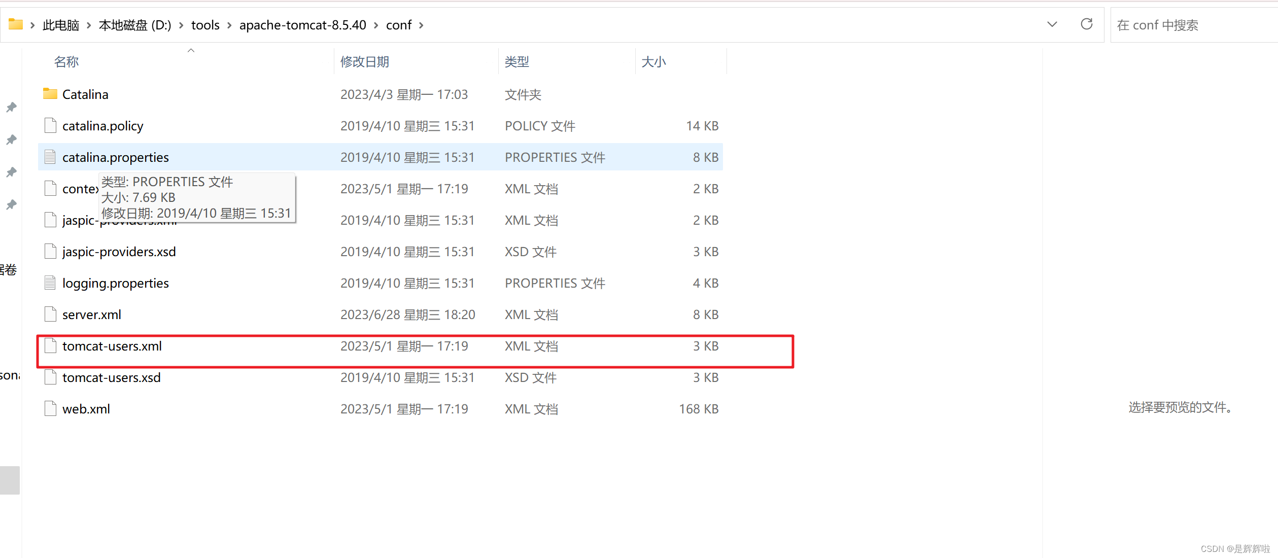Screen dimensions: 1278x558
Task: Navigate to 此电脑 breadcrumb
Action: (x=61, y=25)
